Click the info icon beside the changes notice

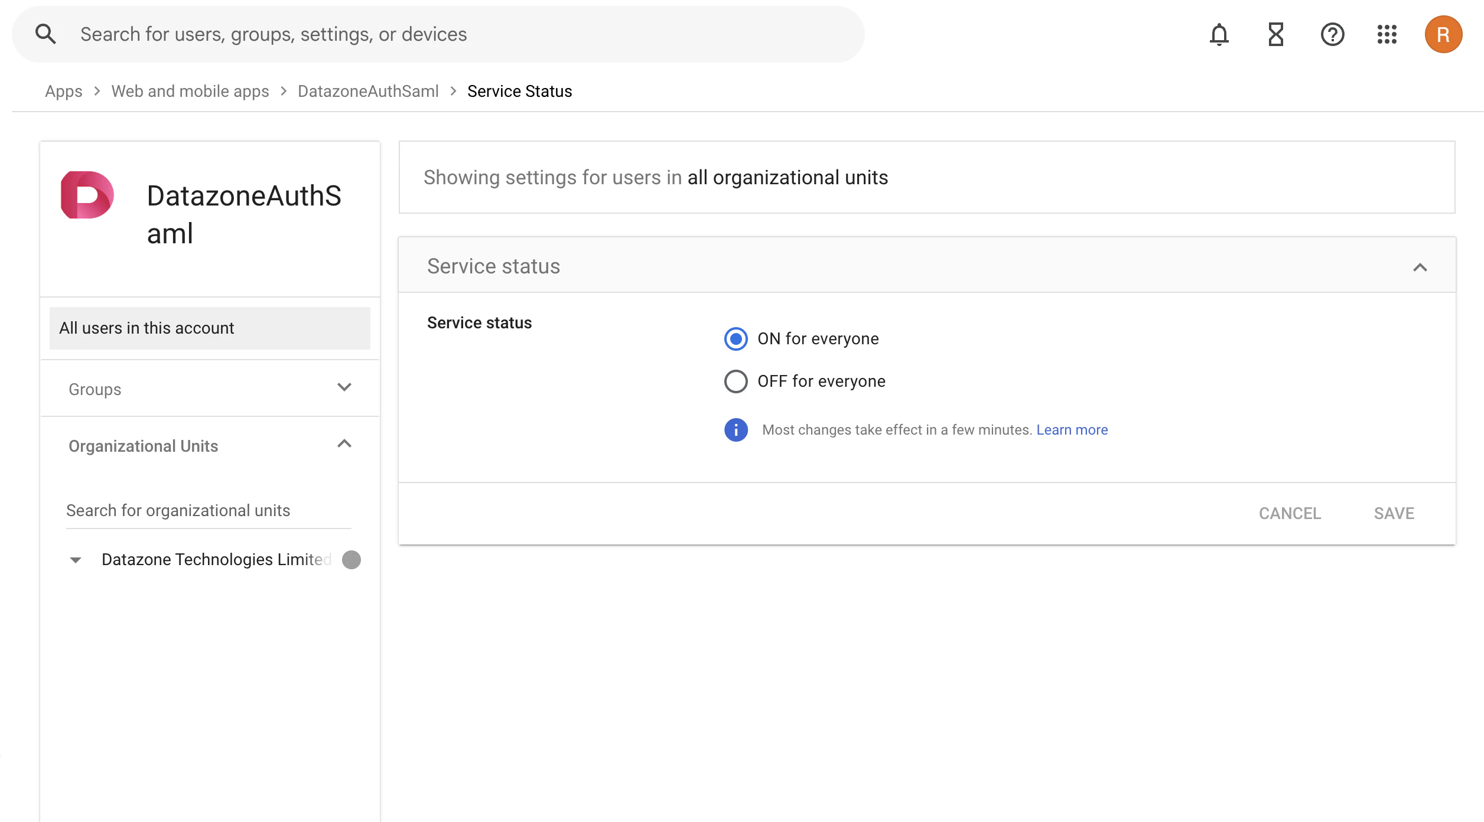736,429
